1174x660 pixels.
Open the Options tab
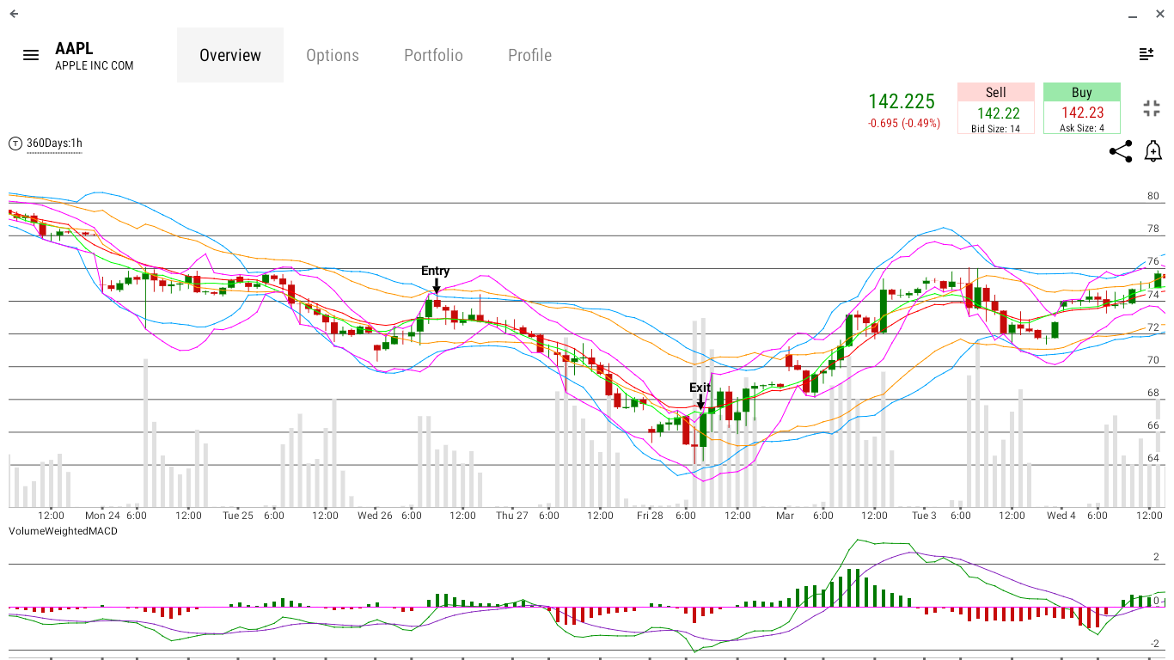pyautogui.click(x=333, y=55)
